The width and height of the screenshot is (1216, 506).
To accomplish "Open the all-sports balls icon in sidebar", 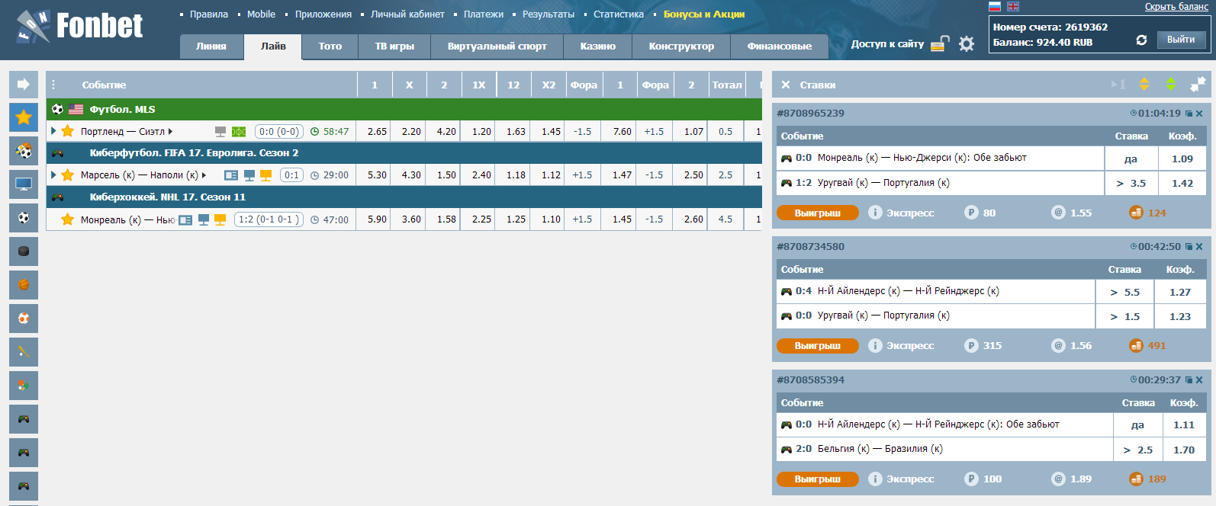I will point(24,151).
